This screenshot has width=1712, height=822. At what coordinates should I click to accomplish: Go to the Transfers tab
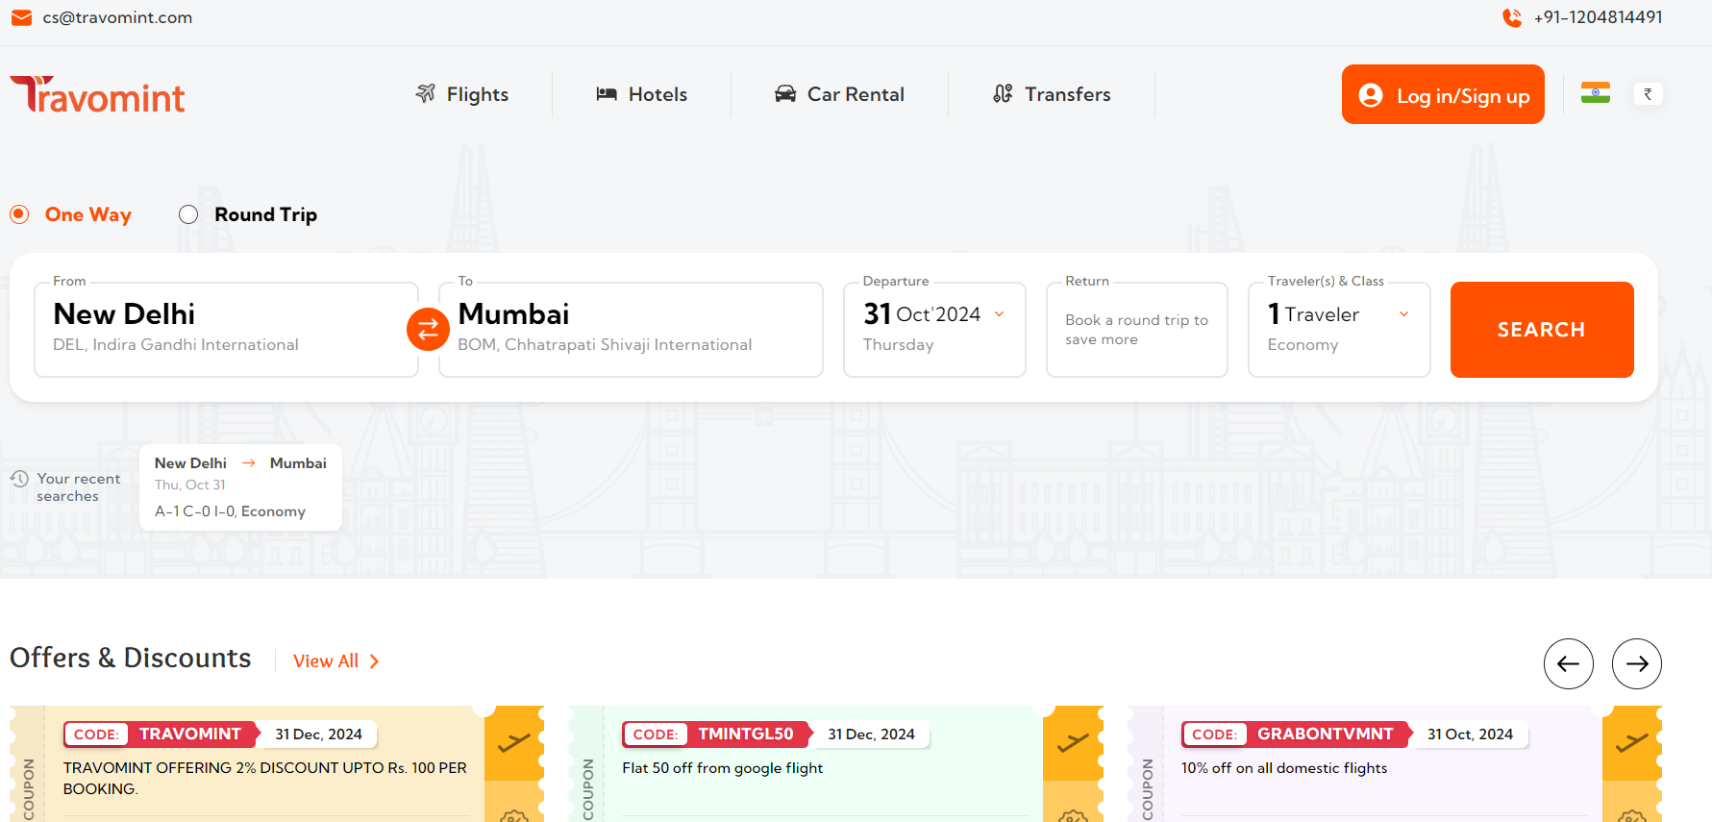(1052, 94)
